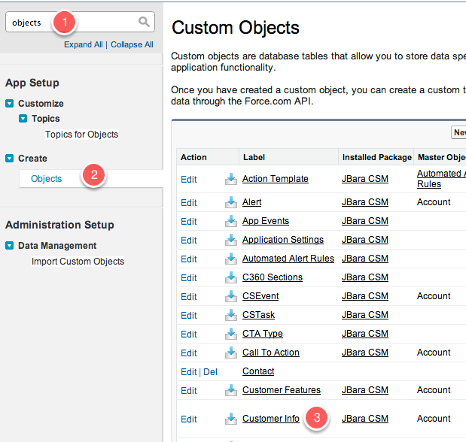Click Edit for Call To Action row

pos(189,353)
